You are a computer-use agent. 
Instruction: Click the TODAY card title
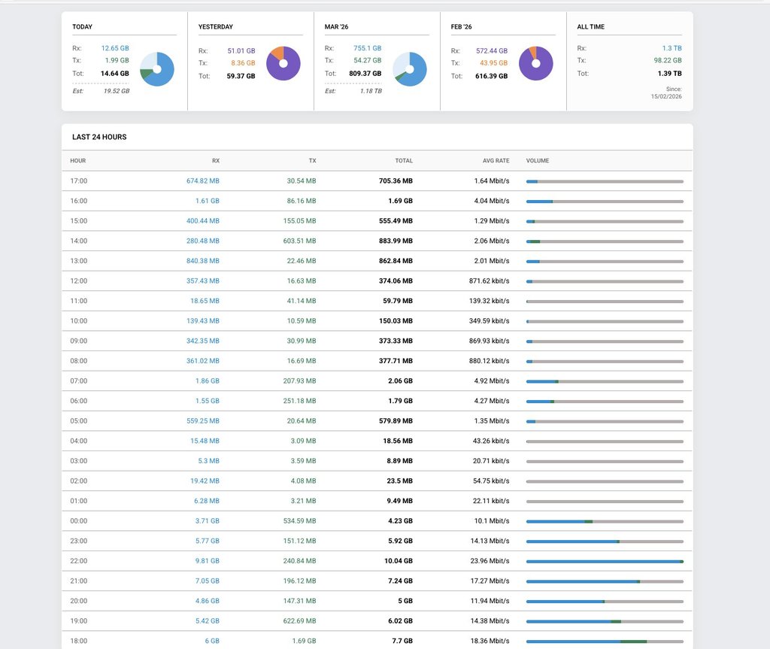[x=82, y=26]
